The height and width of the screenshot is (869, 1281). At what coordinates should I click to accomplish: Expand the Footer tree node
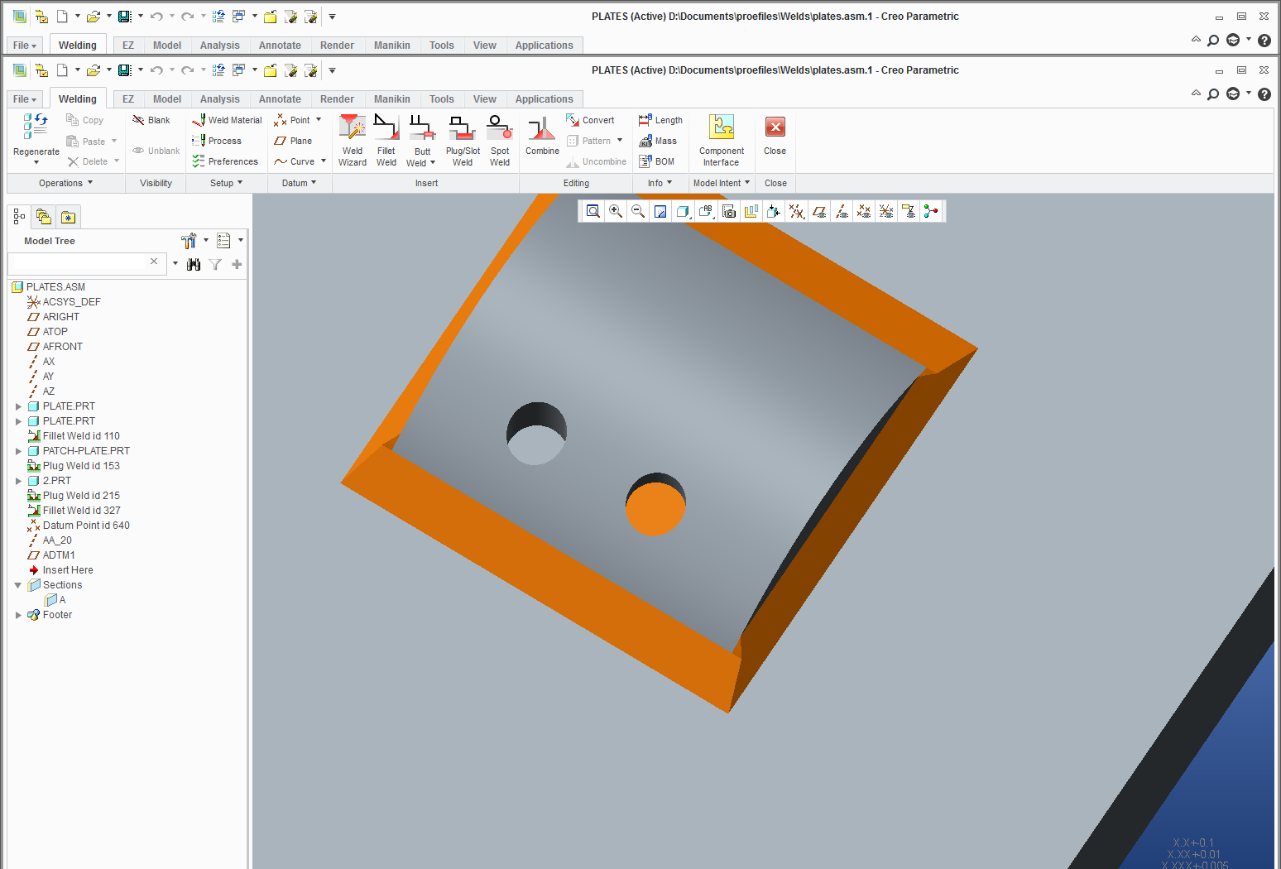[19, 615]
